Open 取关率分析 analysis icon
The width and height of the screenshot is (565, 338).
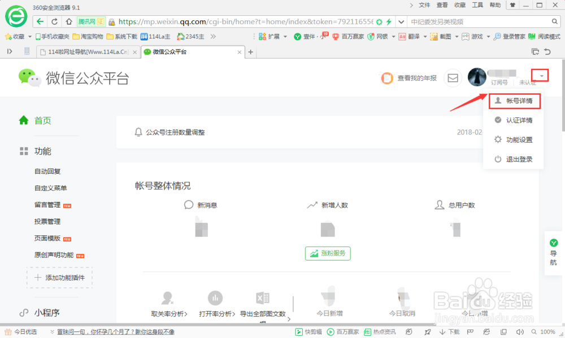pos(167,299)
